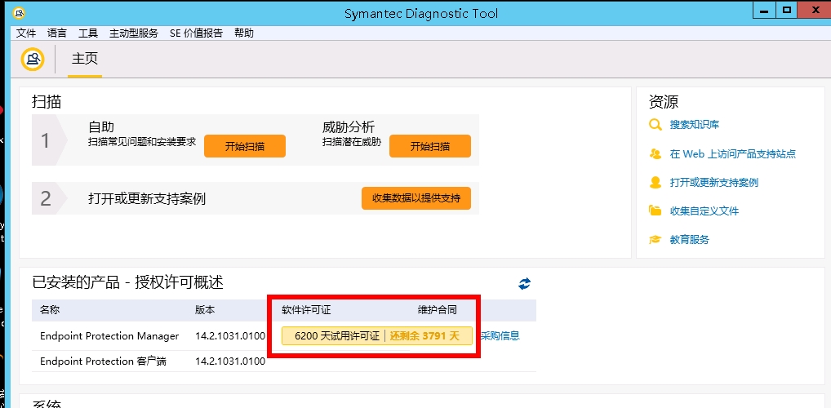Click 收集数据以提供支持 button
Screen dimensions: 831x408
coord(416,198)
